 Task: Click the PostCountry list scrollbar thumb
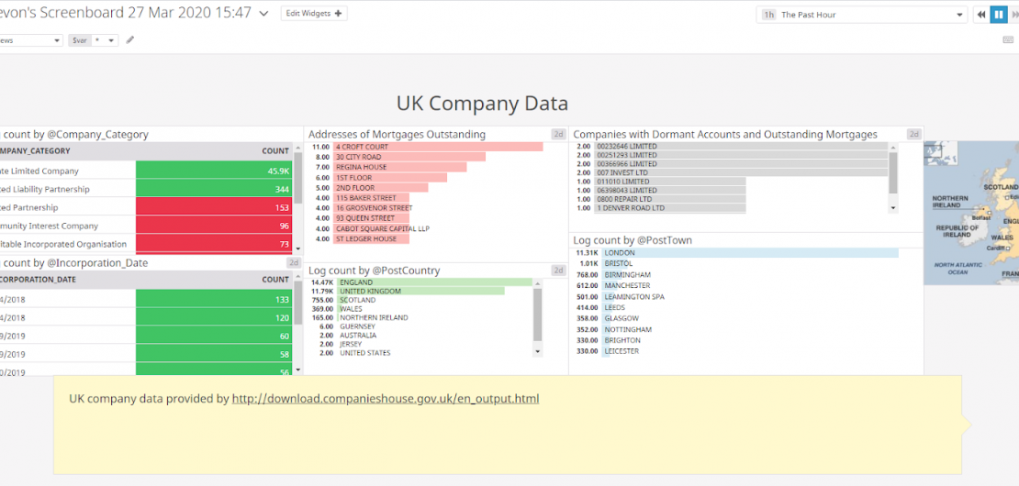537,315
